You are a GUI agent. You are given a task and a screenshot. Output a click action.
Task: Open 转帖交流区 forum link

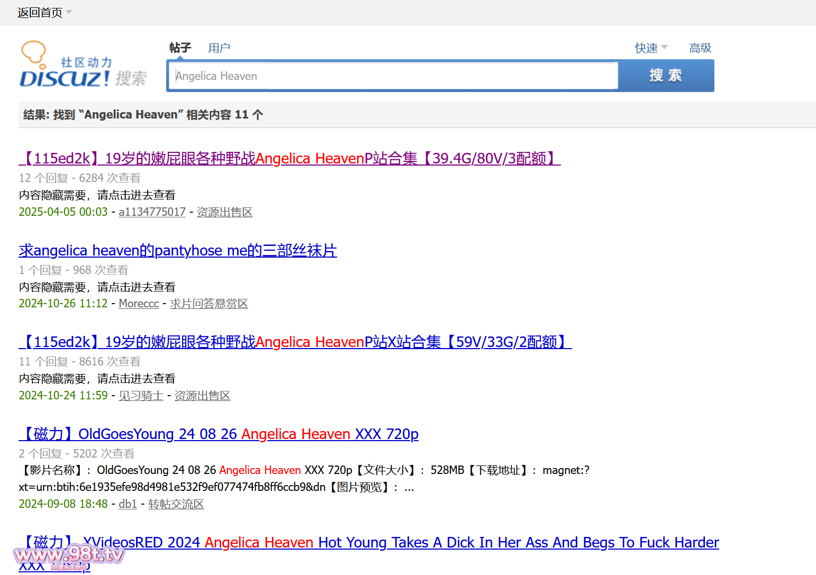[176, 504]
